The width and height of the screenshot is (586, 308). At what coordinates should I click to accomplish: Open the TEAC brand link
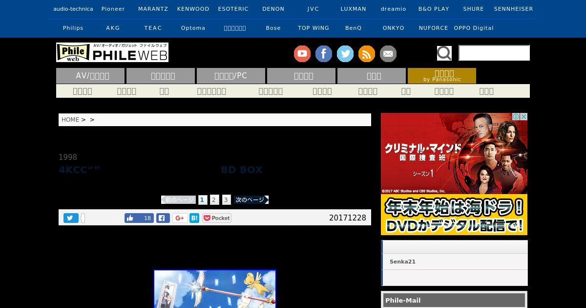153,28
